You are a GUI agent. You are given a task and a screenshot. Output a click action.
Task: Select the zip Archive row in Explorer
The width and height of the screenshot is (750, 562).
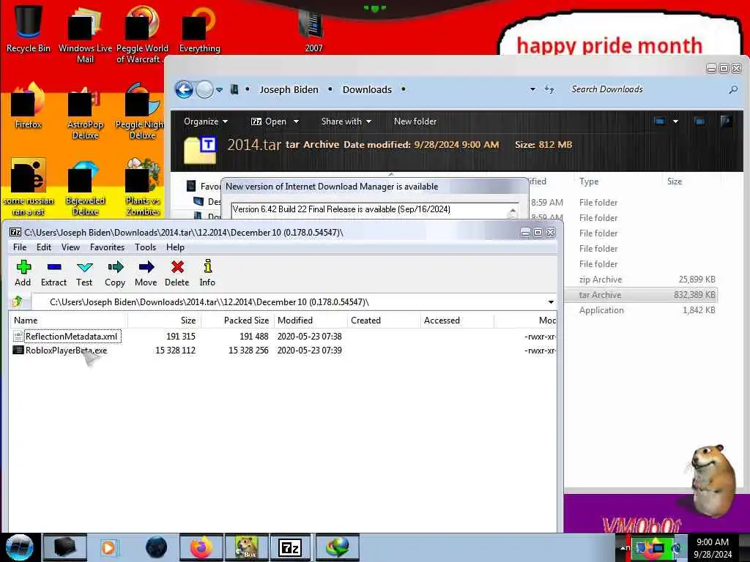point(641,280)
